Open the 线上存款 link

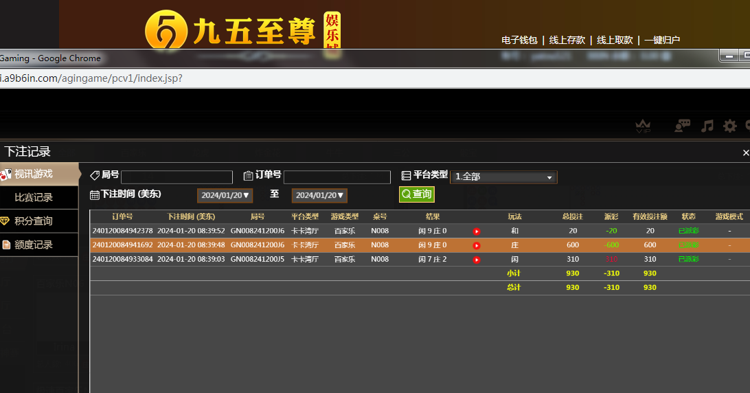567,40
